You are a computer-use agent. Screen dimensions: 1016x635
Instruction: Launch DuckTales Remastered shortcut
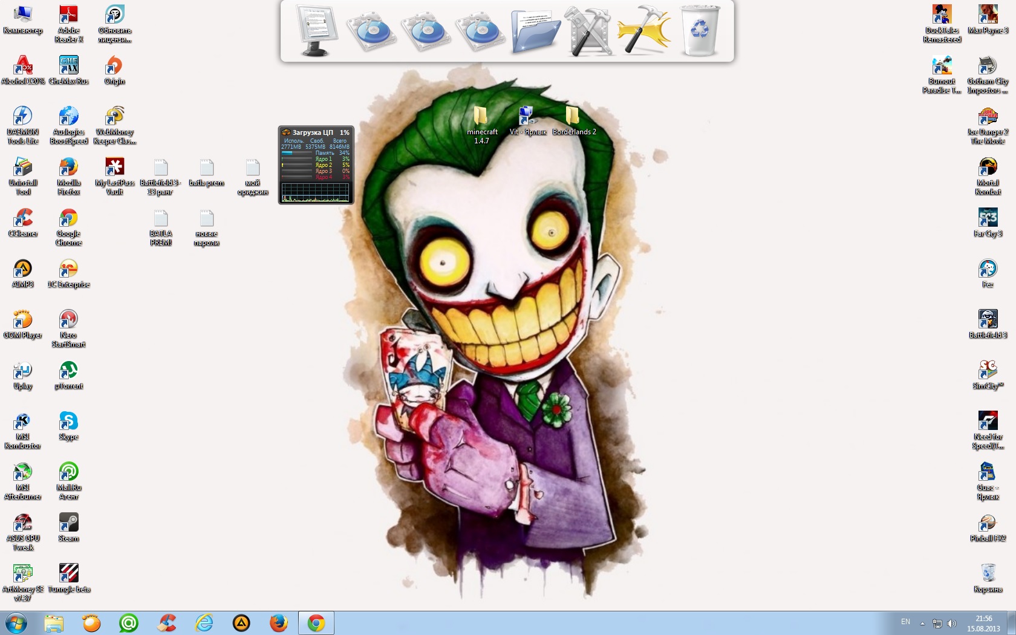942,24
